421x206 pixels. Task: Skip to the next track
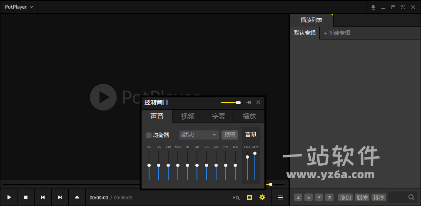[60, 197]
